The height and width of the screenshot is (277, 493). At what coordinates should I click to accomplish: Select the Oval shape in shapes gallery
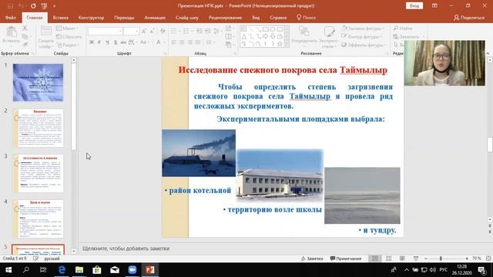273,29
